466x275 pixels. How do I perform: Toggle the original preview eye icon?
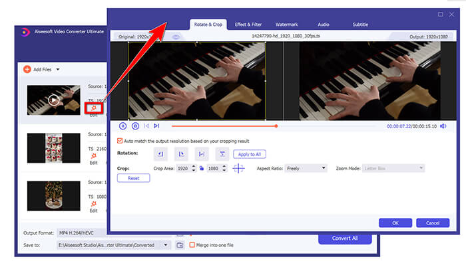point(176,37)
